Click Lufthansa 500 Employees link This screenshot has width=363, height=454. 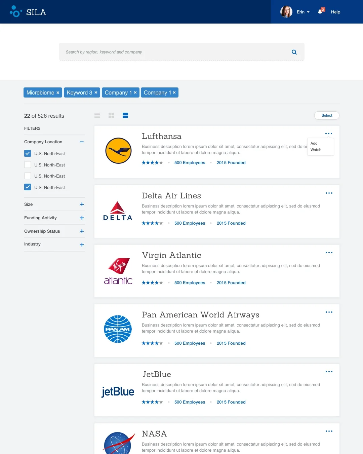pos(190,163)
